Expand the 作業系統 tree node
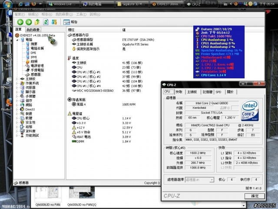Screen dimensions: 278x209 [17, 83]
